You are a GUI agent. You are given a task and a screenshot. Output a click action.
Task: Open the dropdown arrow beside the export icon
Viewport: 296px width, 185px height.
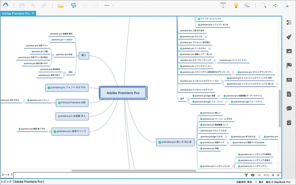tap(292, 5)
